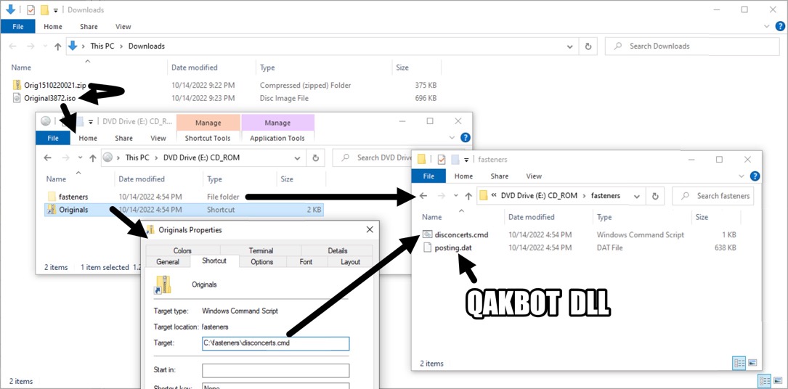
Task: Click Back arrow in the Downloads window
Action: [12, 46]
